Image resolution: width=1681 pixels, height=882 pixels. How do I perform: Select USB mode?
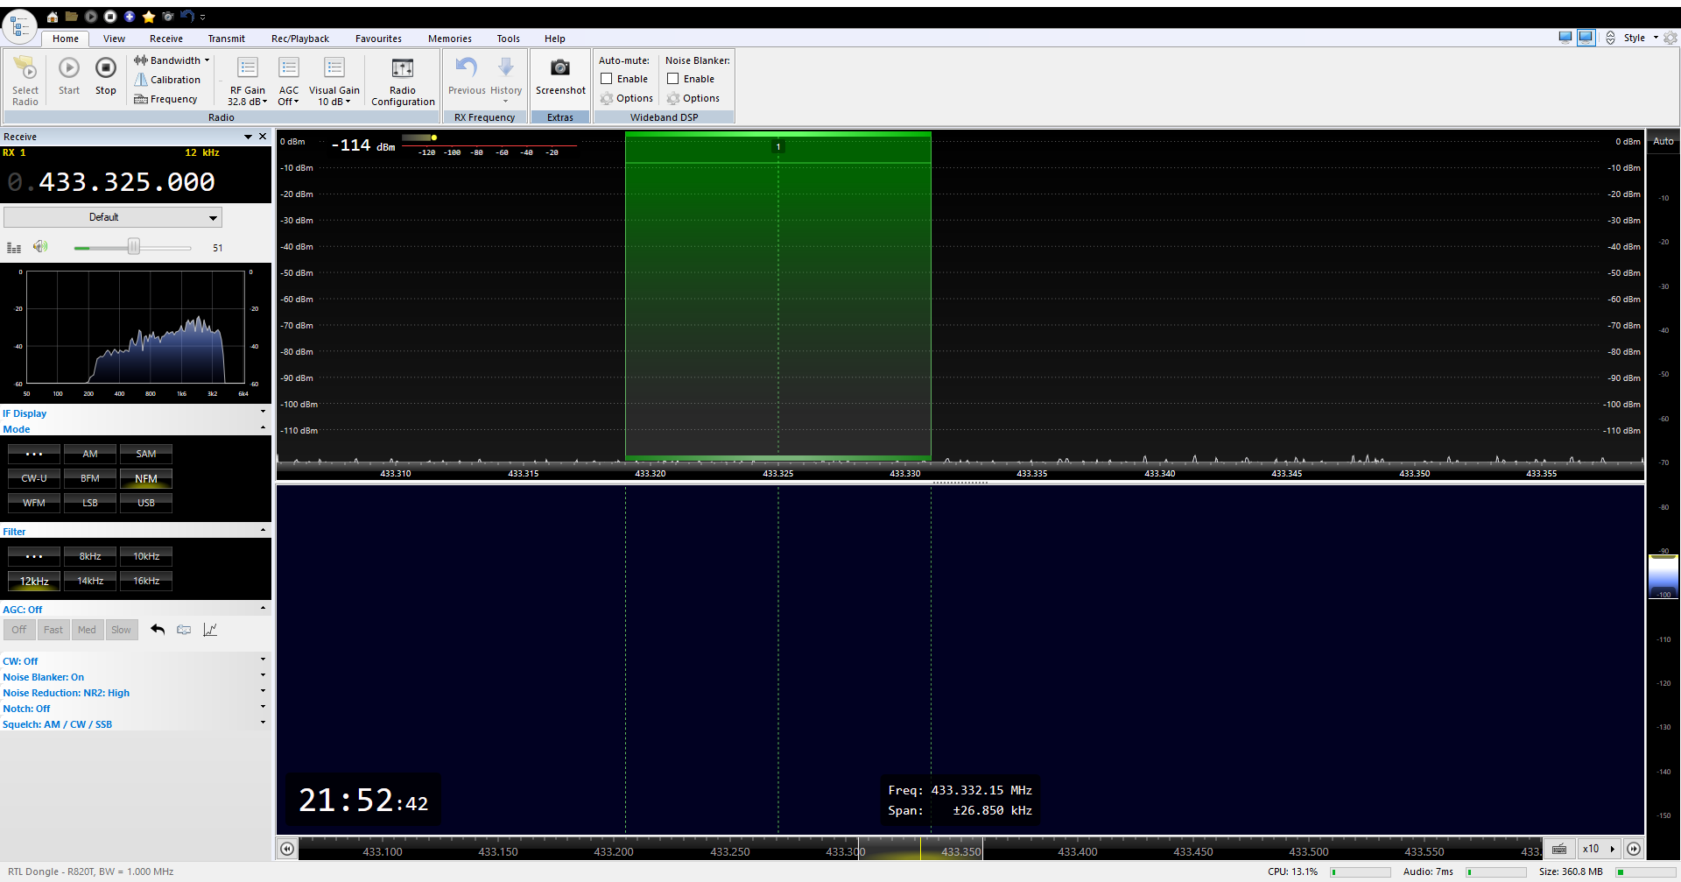[146, 503]
